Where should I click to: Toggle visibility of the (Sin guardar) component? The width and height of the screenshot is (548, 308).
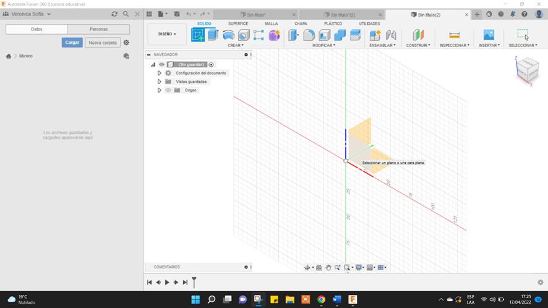click(x=161, y=64)
